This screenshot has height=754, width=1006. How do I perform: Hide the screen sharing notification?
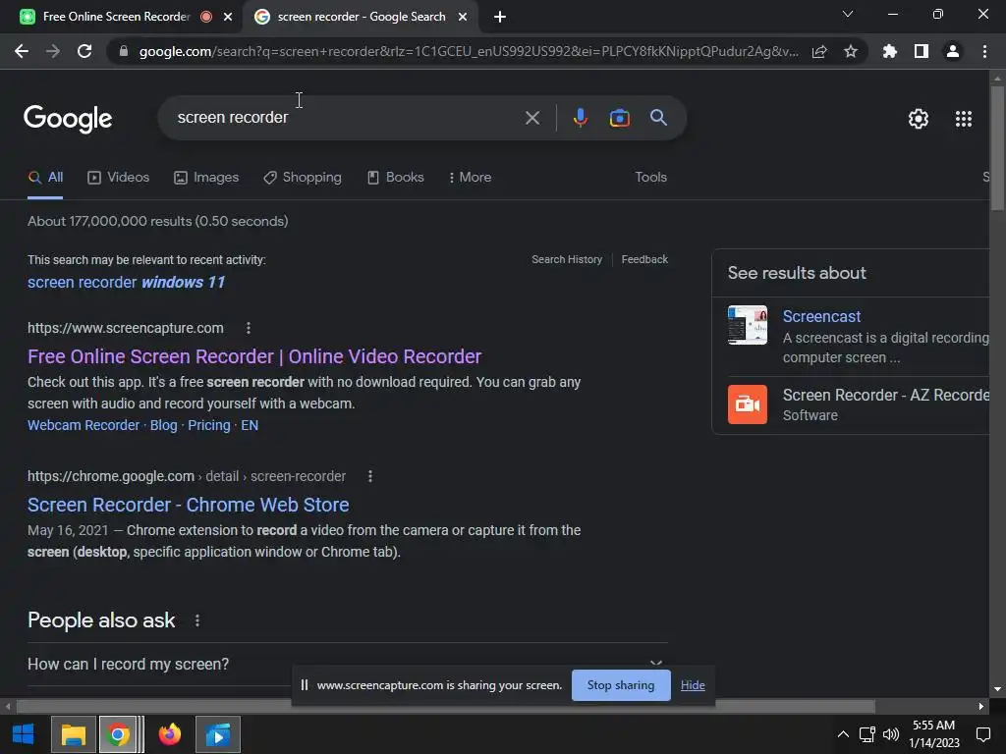coord(693,685)
